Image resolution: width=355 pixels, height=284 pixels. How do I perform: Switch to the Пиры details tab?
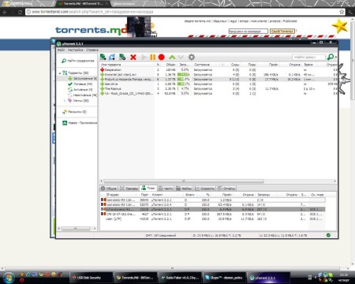click(x=148, y=188)
